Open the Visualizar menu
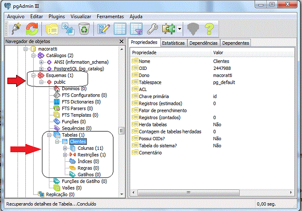The height and width of the screenshot is (211, 302). click(x=81, y=17)
